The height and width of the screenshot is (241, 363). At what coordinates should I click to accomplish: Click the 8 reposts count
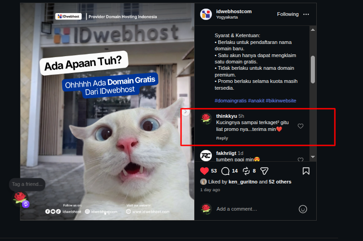tap(254, 171)
